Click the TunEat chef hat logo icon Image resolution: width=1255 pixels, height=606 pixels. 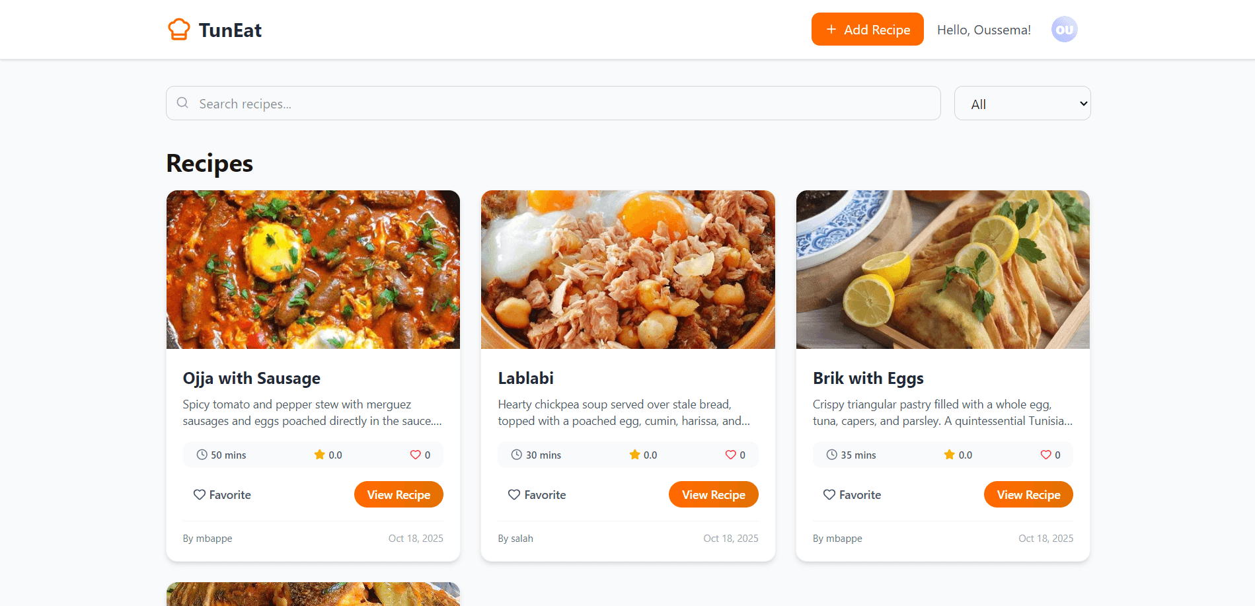(178, 30)
